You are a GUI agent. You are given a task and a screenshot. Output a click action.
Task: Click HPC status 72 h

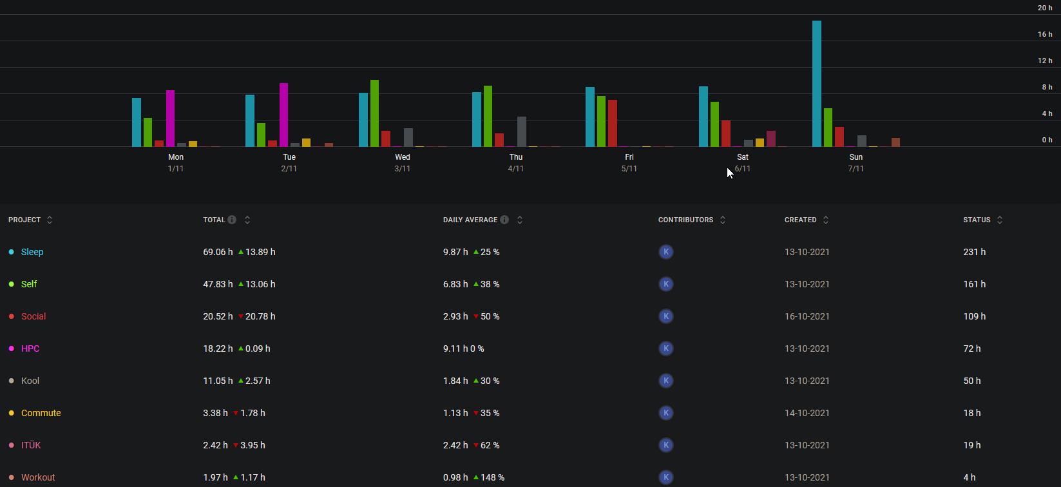pyautogui.click(x=972, y=349)
